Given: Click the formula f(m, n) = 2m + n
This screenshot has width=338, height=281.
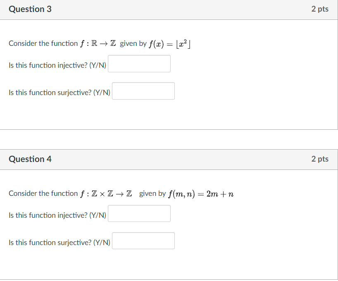Looking at the screenshot, I should tap(201, 193).
